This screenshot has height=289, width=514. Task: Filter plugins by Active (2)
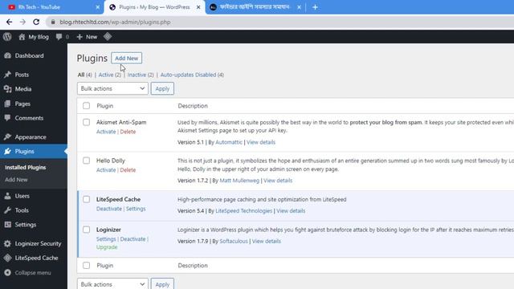coord(109,75)
